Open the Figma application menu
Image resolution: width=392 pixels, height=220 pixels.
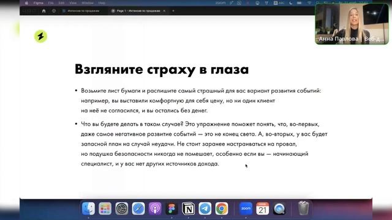click(x=38, y=3)
